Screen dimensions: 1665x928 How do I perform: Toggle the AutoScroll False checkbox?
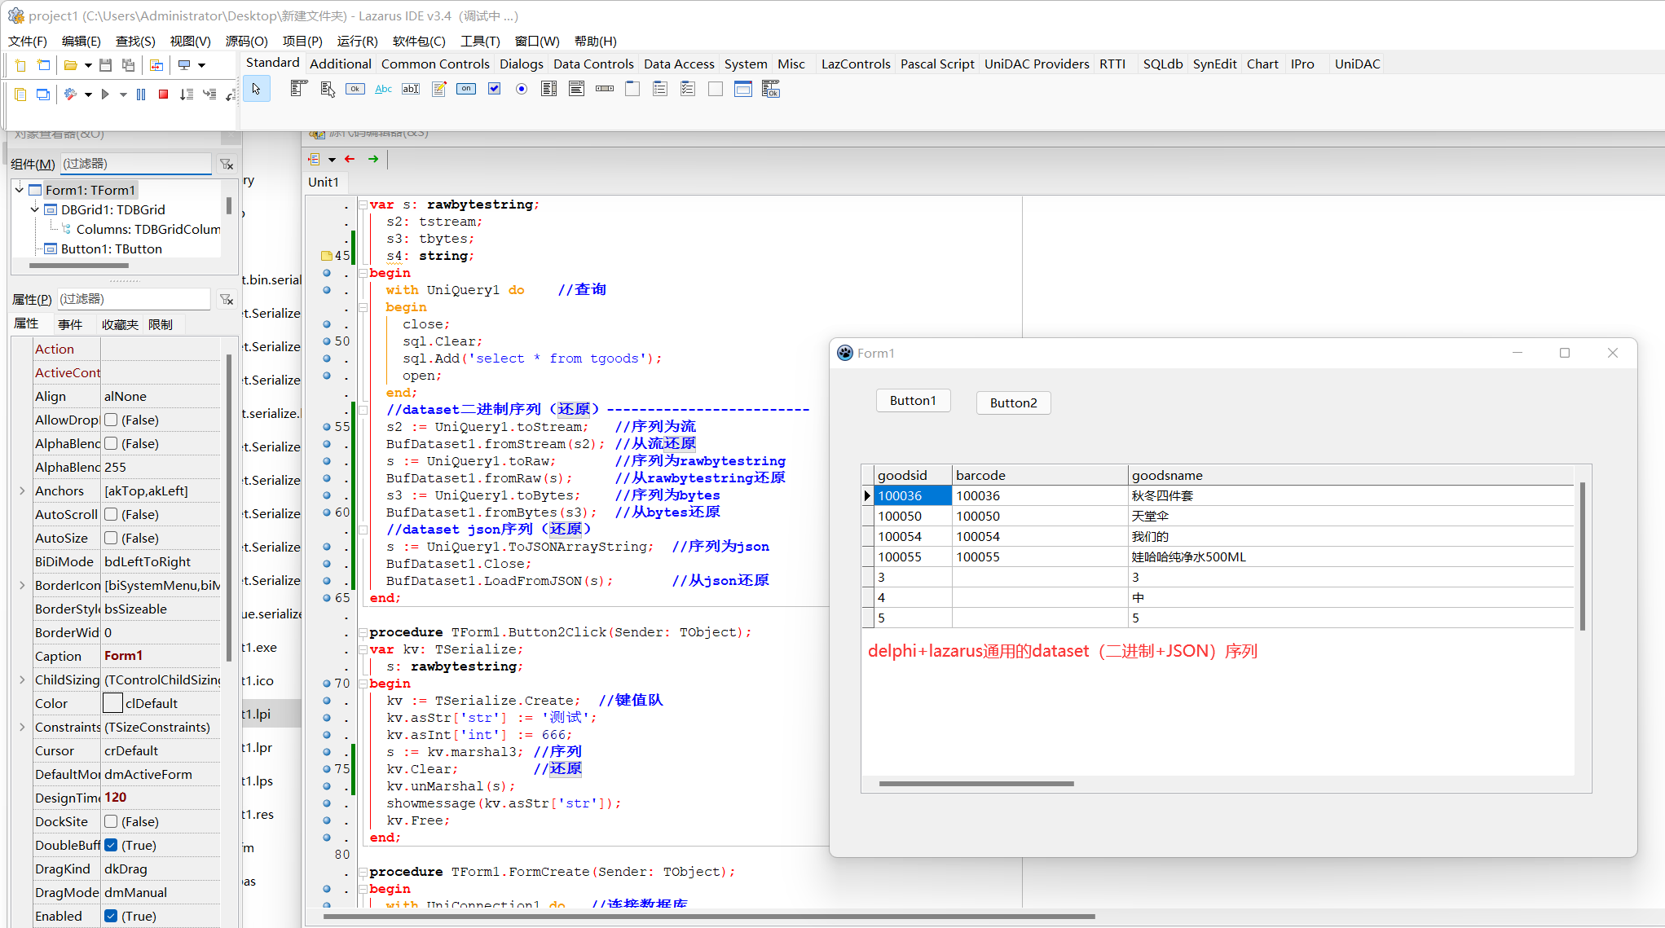pos(111,514)
